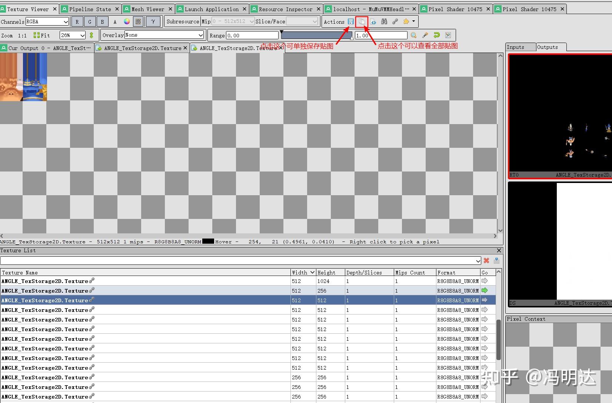Close the Texture List panel
Image resolution: width=612 pixels, height=403 pixels.
click(499, 250)
